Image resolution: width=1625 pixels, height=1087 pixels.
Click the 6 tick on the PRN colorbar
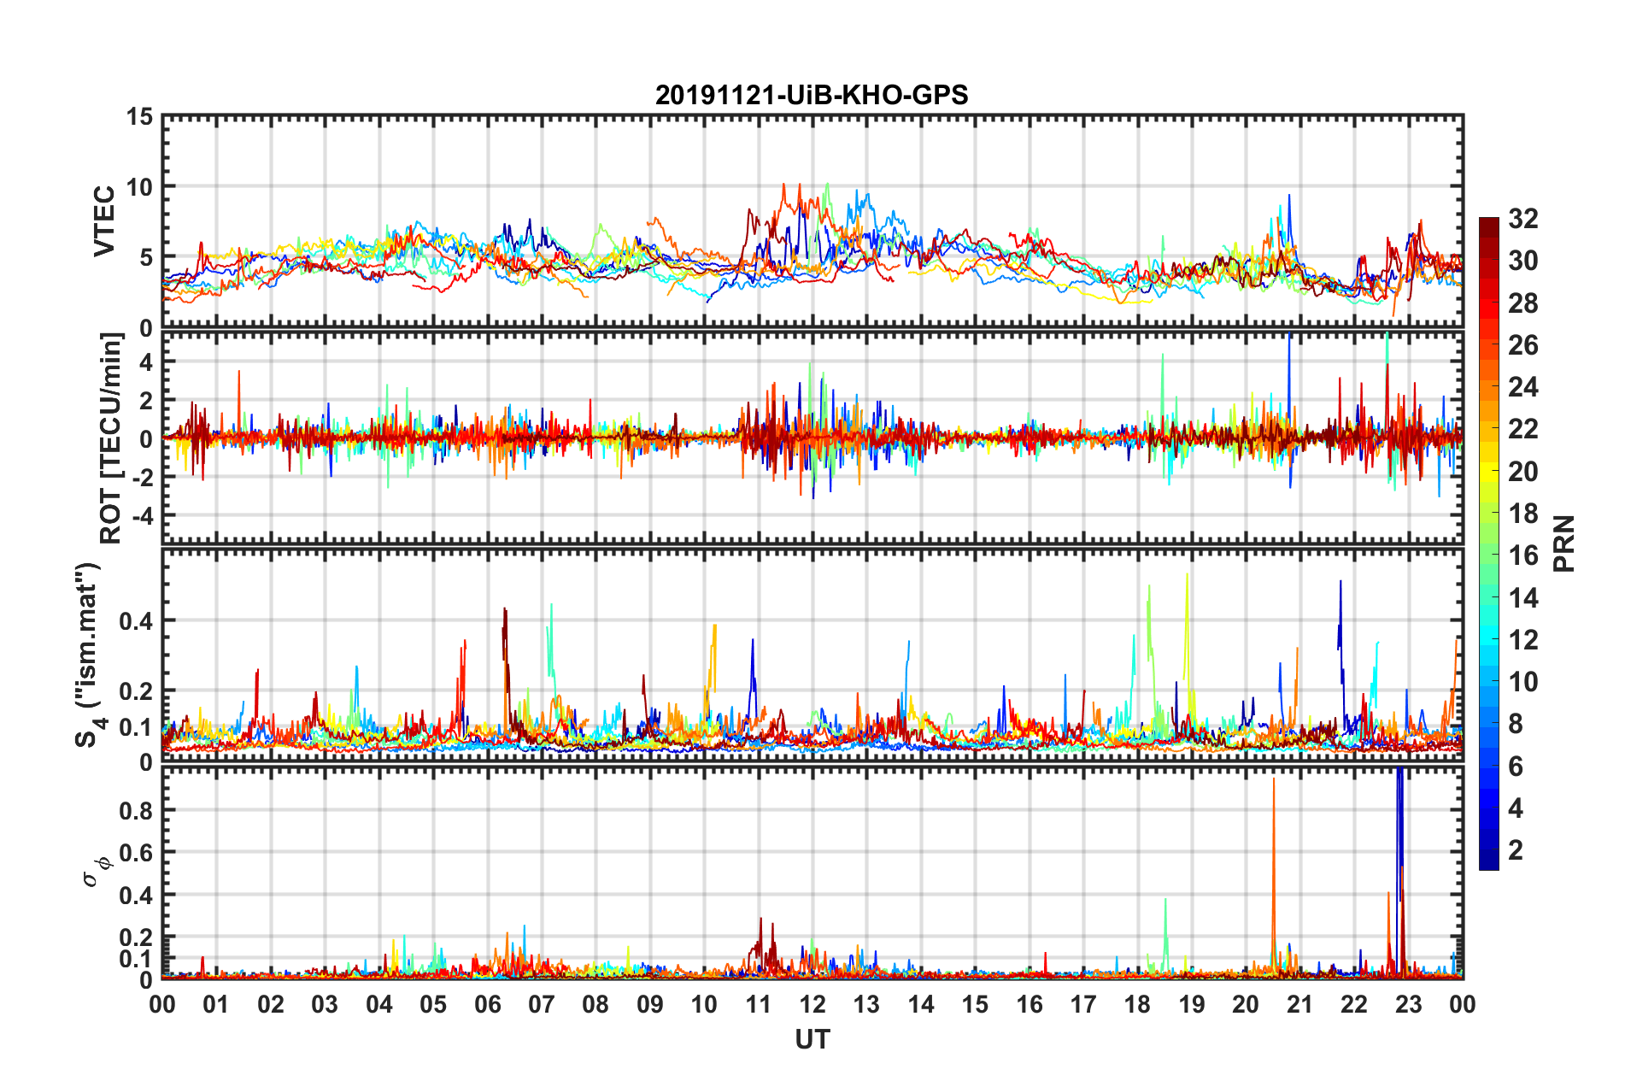[1516, 767]
